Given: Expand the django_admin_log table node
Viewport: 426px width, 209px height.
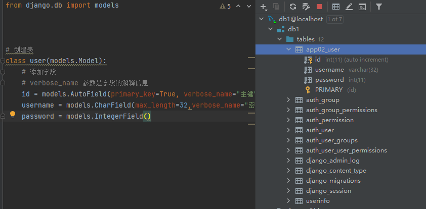Looking at the screenshot, I should click(x=288, y=161).
